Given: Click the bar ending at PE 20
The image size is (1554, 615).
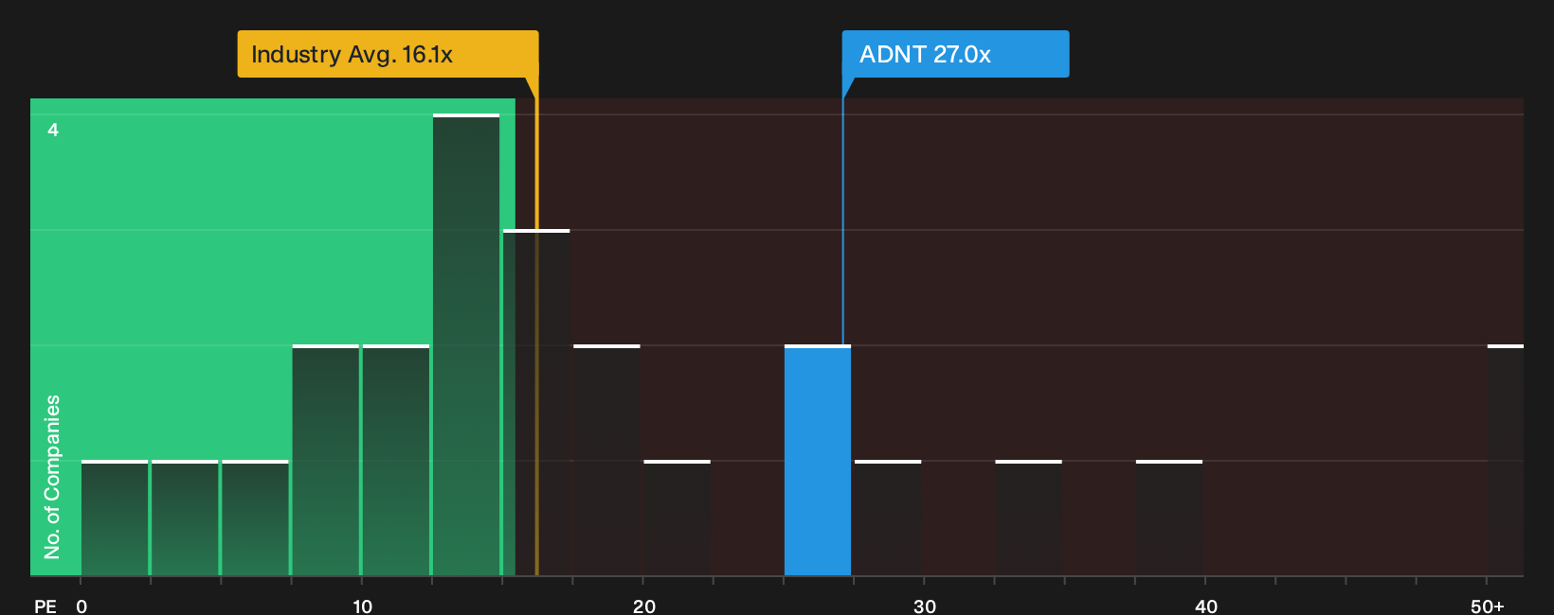Looking at the screenshot, I should pyautogui.click(x=606, y=460).
